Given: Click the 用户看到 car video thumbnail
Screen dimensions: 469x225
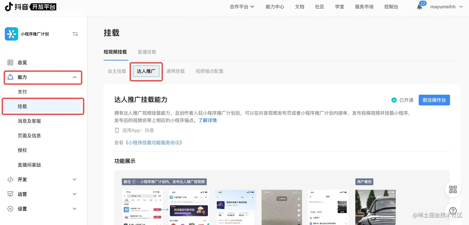Looking at the screenshot, I should (375, 207).
